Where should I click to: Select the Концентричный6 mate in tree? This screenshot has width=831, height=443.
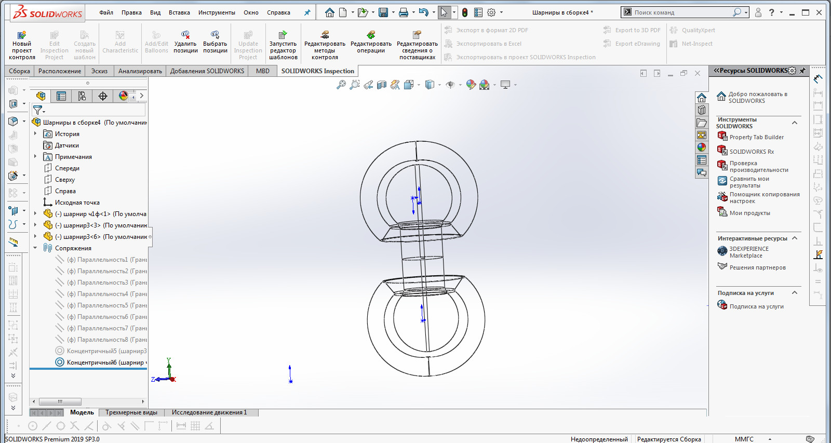pos(105,363)
